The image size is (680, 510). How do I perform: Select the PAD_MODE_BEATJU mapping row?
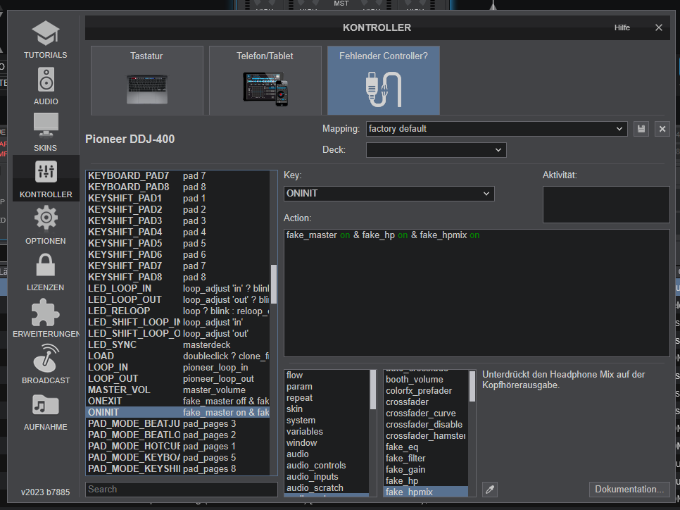click(178, 423)
